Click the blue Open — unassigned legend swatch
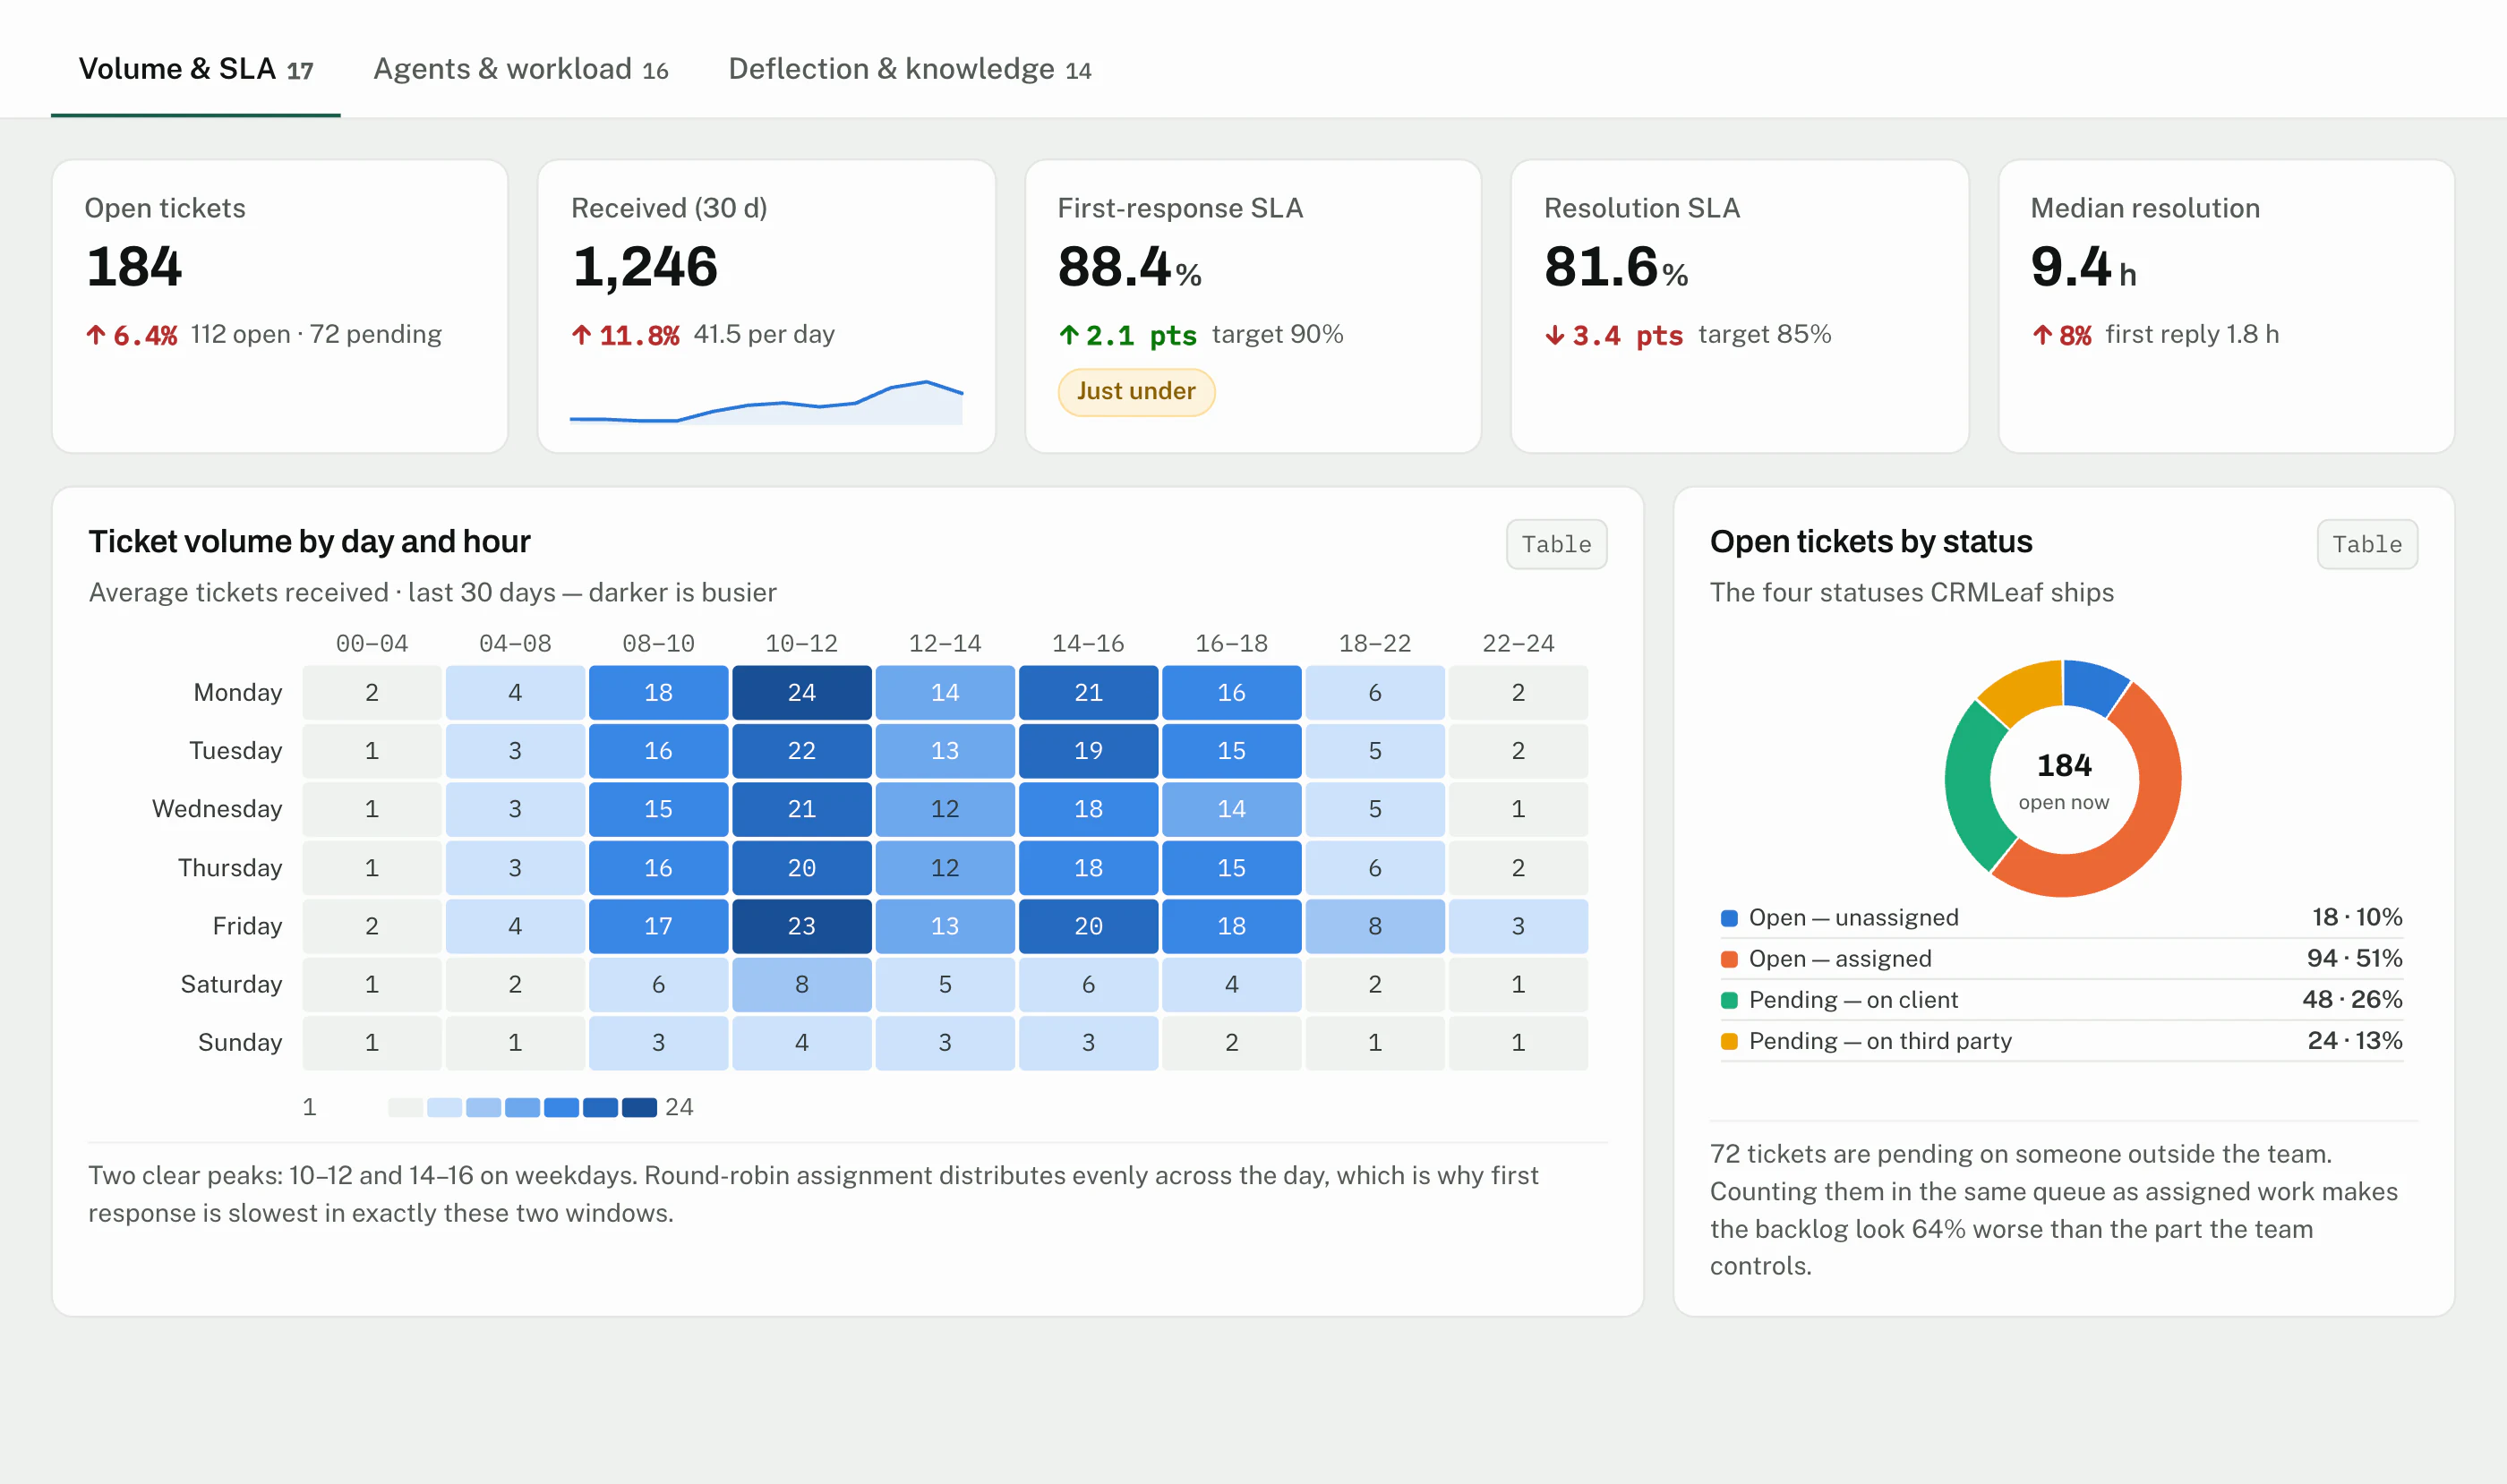This screenshot has width=2507, height=1484. [x=1728, y=918]
